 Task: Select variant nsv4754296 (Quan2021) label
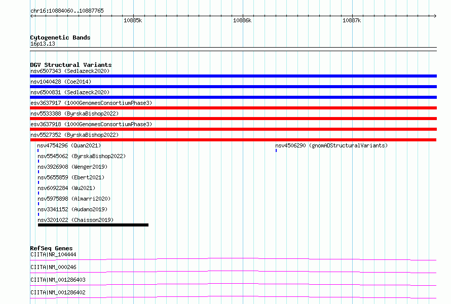pyautogui.click(x=69, y=145)
